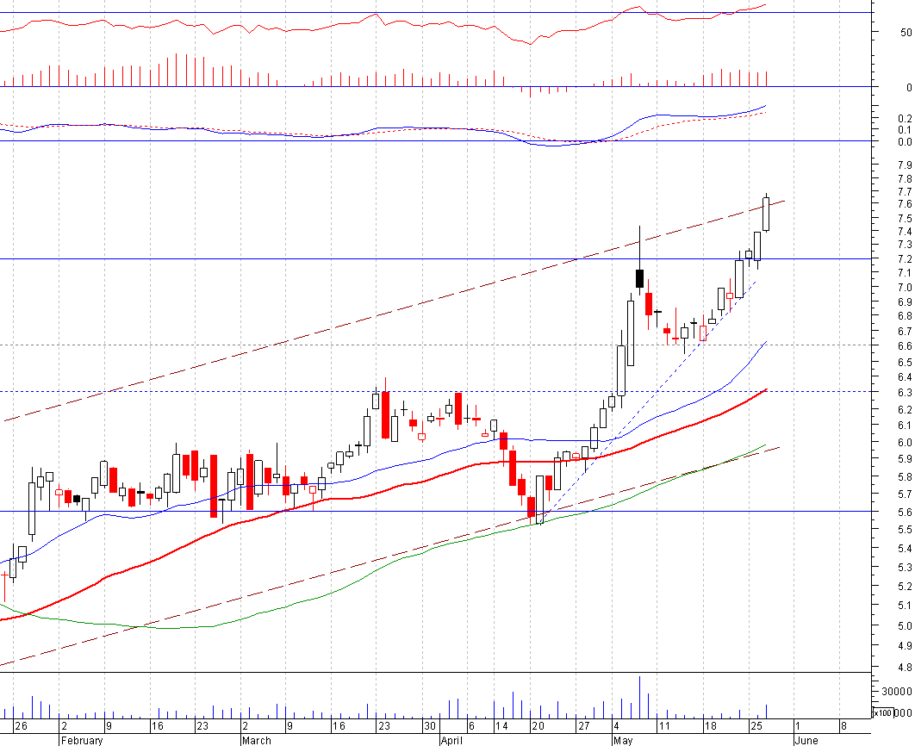Click the 0.1 MACD axis label
Viewport: 915px width, 746px height.
pyautogui.click(x=905, y=129)
